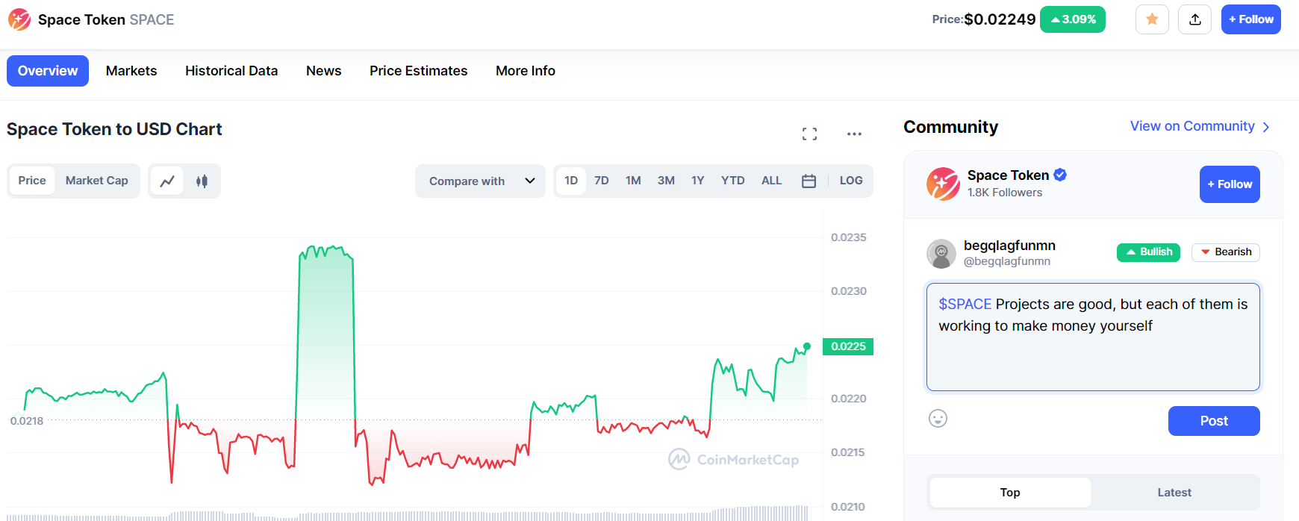Click the Space Token logo in header
Screen dimensions: 1299x521
coord(19,19)
